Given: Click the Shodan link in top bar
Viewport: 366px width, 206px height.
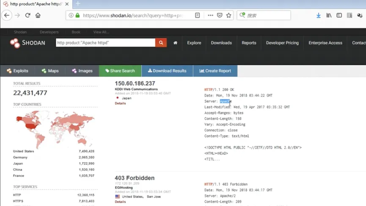Looking at the screenshot, I should coord(20,32).
